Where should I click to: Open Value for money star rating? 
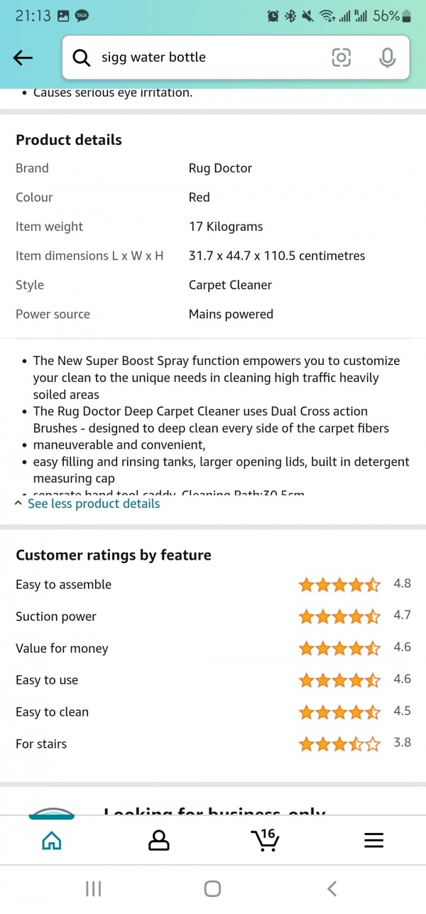[339, 648]
